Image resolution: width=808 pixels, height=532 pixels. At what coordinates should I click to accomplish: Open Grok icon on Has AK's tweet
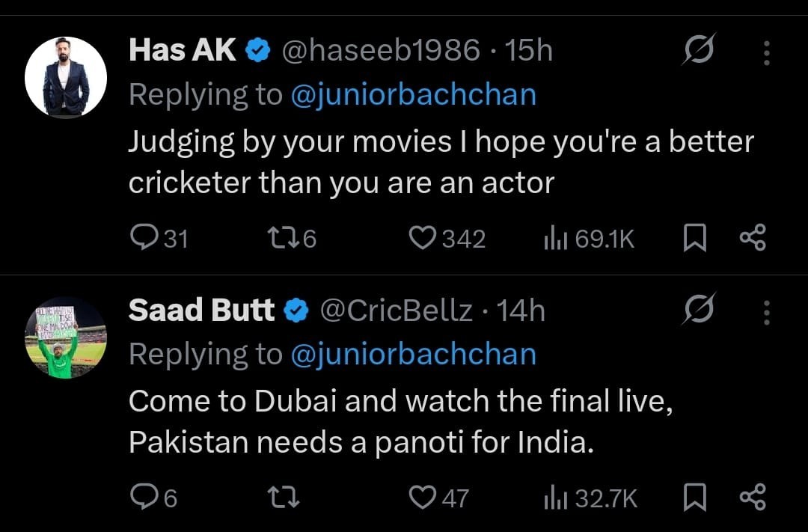[699, 51]
